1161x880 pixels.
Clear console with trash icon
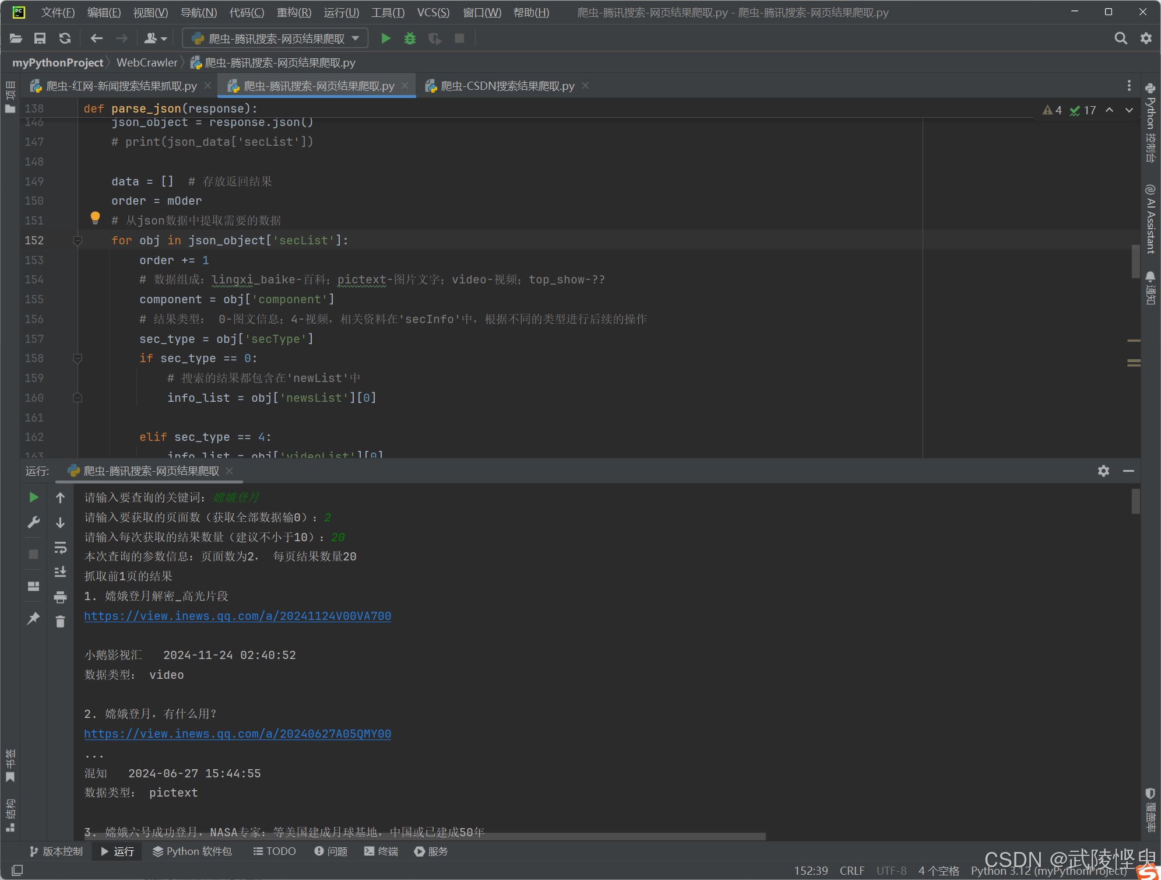(60, 622)
